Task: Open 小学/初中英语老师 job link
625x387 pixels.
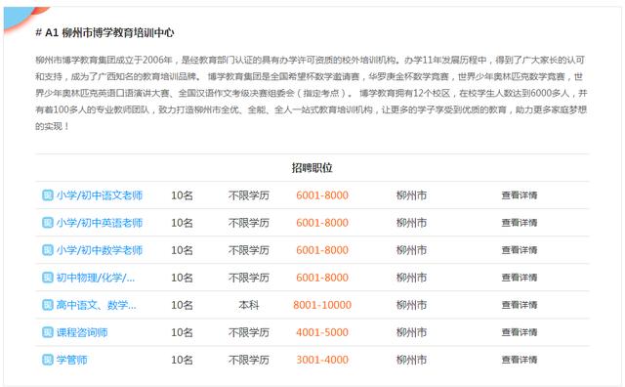Action: click(100, 223)
